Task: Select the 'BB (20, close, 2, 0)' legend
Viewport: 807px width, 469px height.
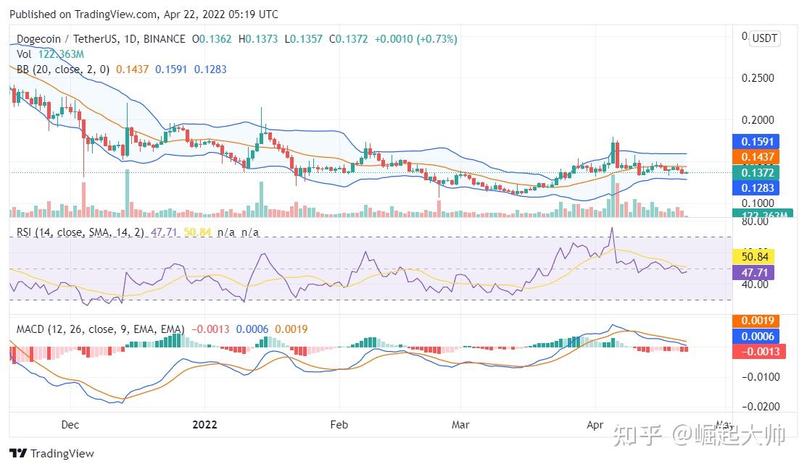Action: (x=63, y=69)
